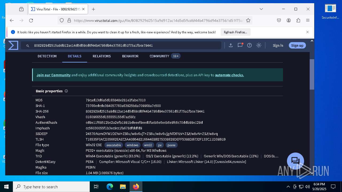Click the peexe file type tag
Screen dimensions: 342x192
click(172, 145)
